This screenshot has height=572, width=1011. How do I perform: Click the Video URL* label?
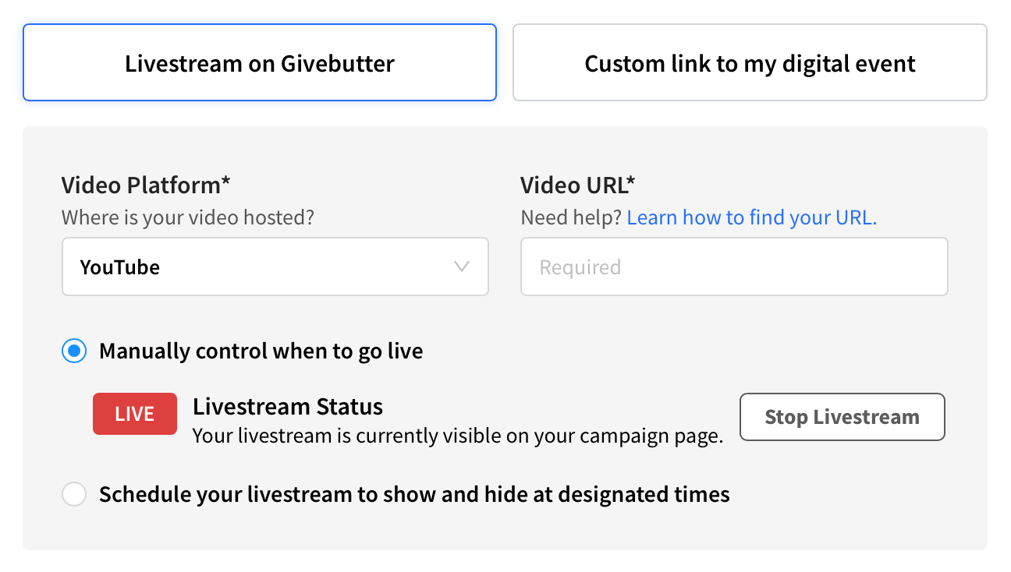coord(578,185)
